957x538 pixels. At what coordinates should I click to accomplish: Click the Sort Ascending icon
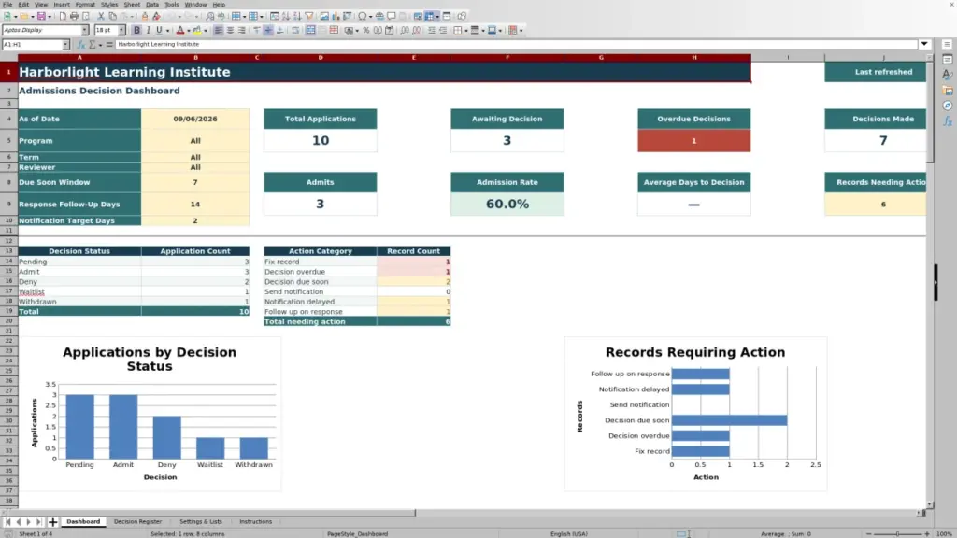[x=286, y=16]
